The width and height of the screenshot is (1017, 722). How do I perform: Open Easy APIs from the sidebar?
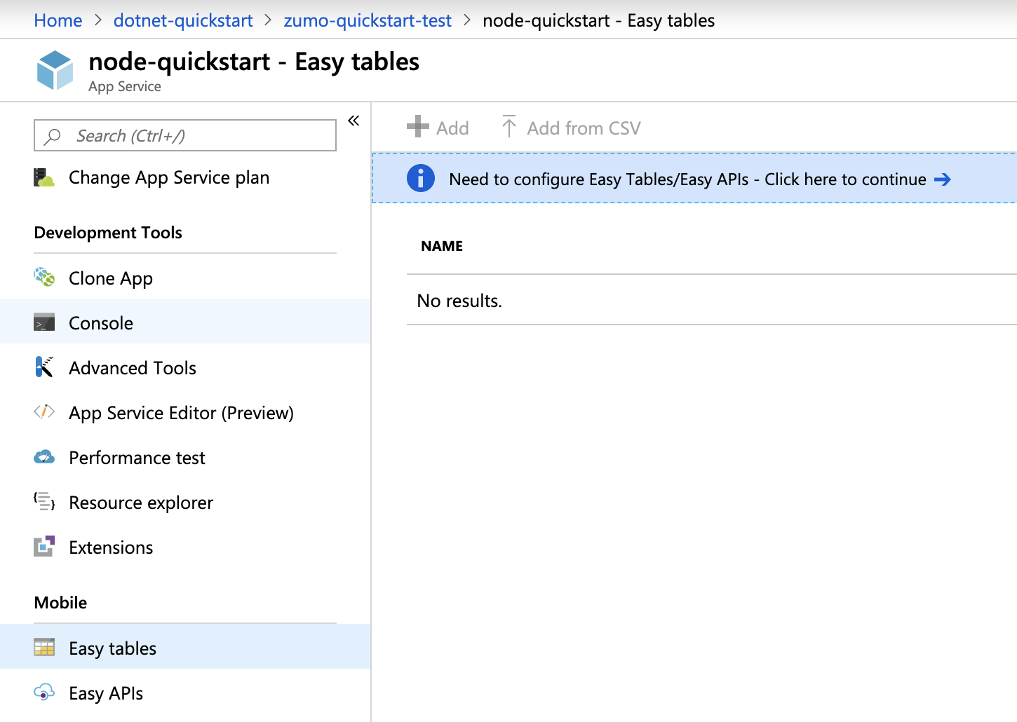[105, 693]
